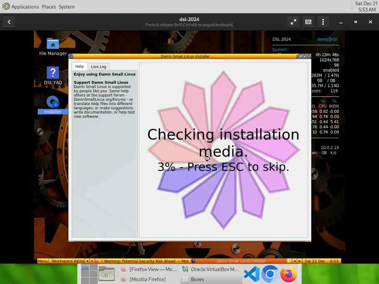This screenshot has width=379, height=284.
Task: Switch to Firefox View window
Action: [150, 269]
